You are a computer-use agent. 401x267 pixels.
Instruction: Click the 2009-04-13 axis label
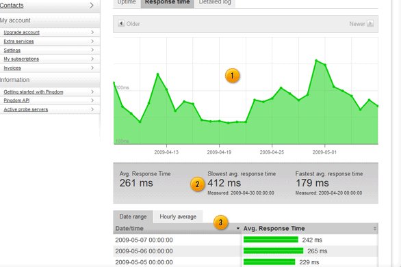[x=166, y=152]
